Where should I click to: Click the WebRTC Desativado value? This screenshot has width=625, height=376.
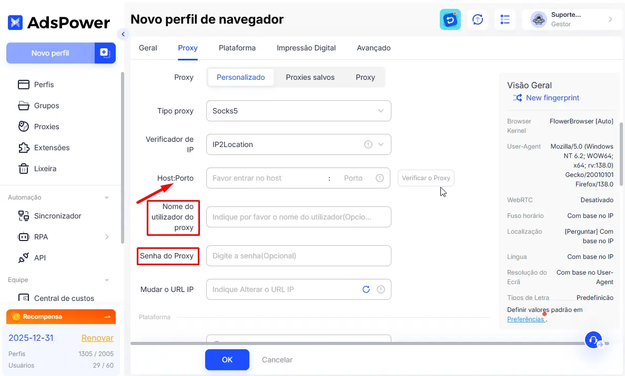pyautogui.click(x=597, y=200)
